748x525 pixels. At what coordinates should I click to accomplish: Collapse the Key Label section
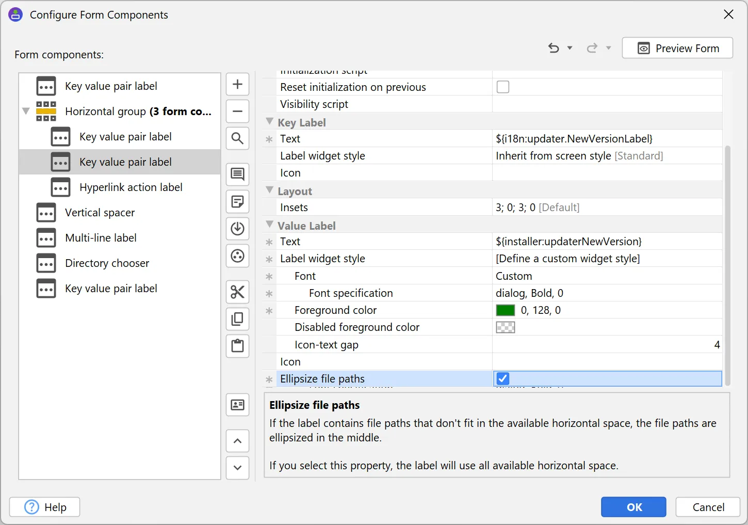pos(269,122)
